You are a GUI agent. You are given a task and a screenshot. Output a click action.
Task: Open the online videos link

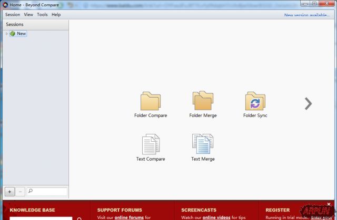(217, 217)
